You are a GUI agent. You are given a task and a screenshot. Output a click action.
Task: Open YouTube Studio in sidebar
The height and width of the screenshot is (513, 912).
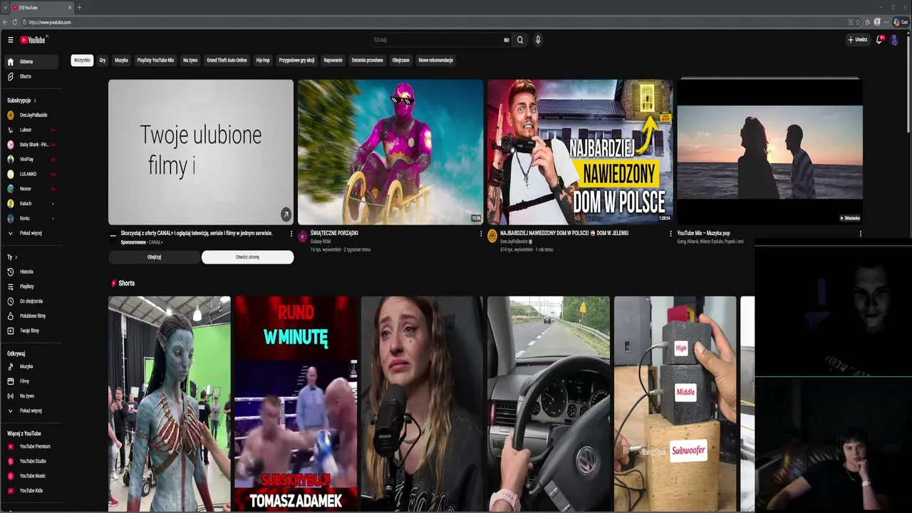(x=31, y=461)
